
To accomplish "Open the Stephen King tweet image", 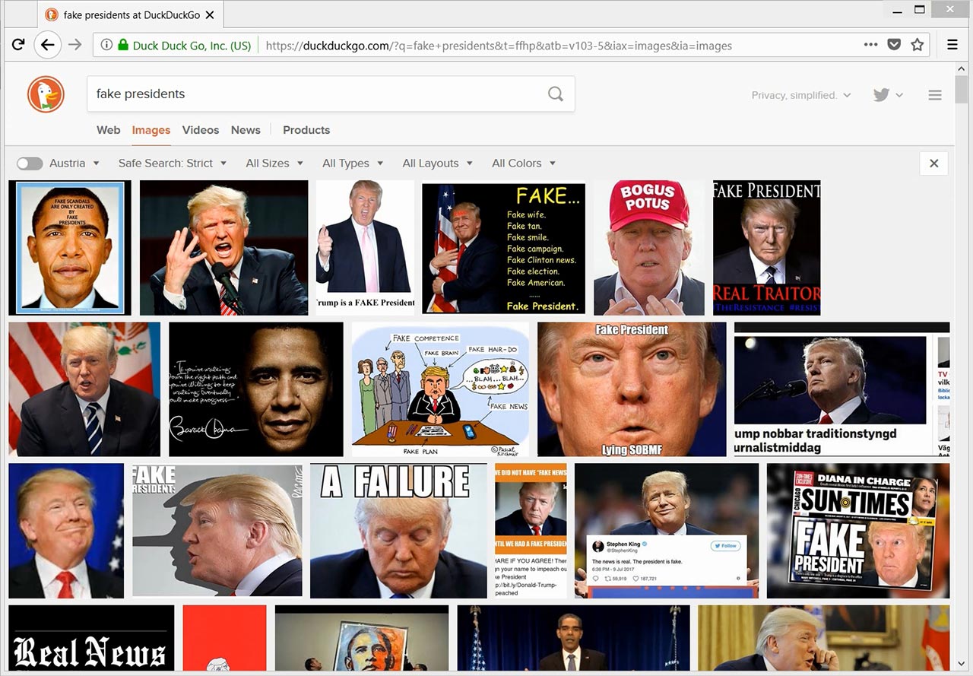I will [667, 531].
